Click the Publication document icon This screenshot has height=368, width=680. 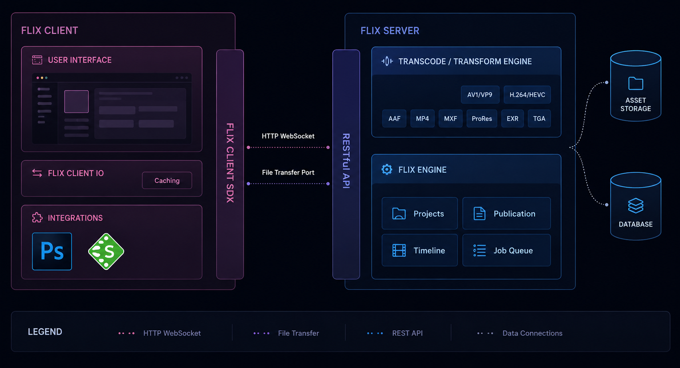point(479,214)
